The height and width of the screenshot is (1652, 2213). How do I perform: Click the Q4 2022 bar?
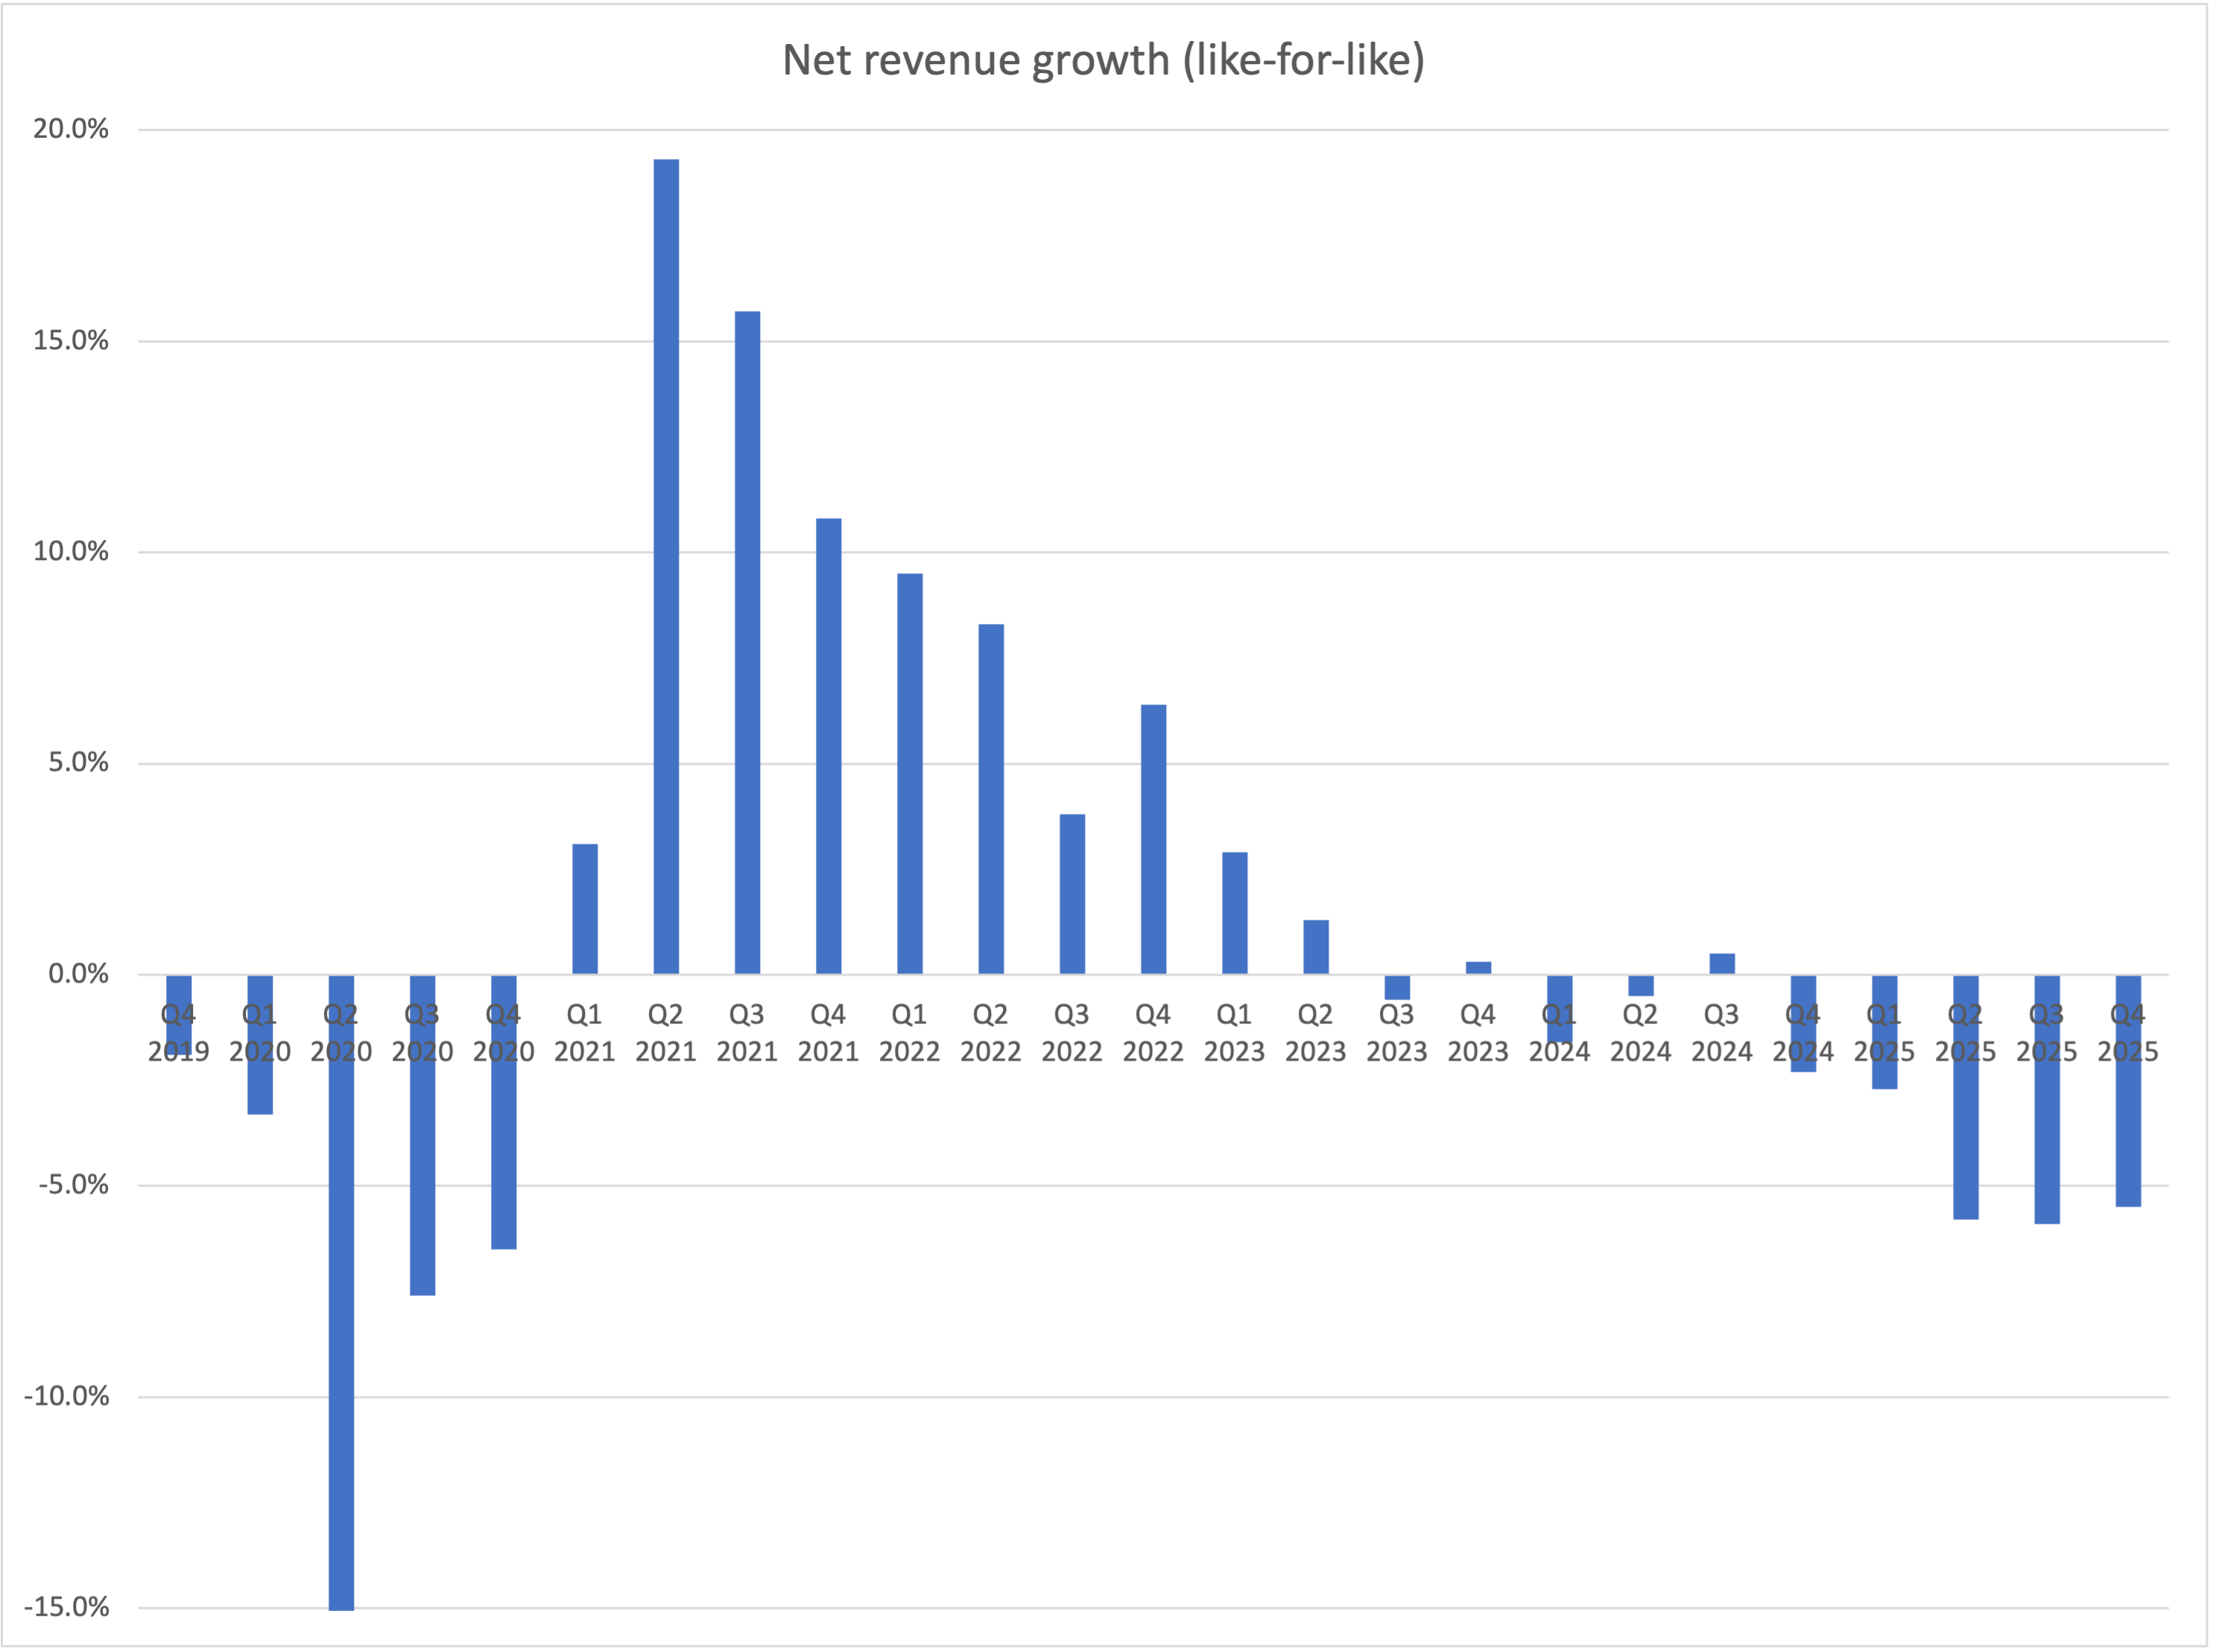(1153, 839)
